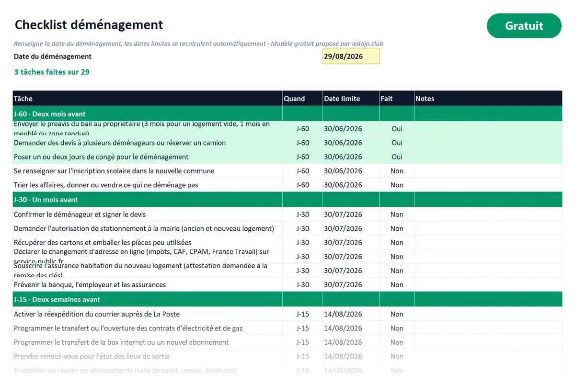Click task 'Prévenir la banque, l'employeur'
Screen dimensions: 575x383
(x=90, y=284)
